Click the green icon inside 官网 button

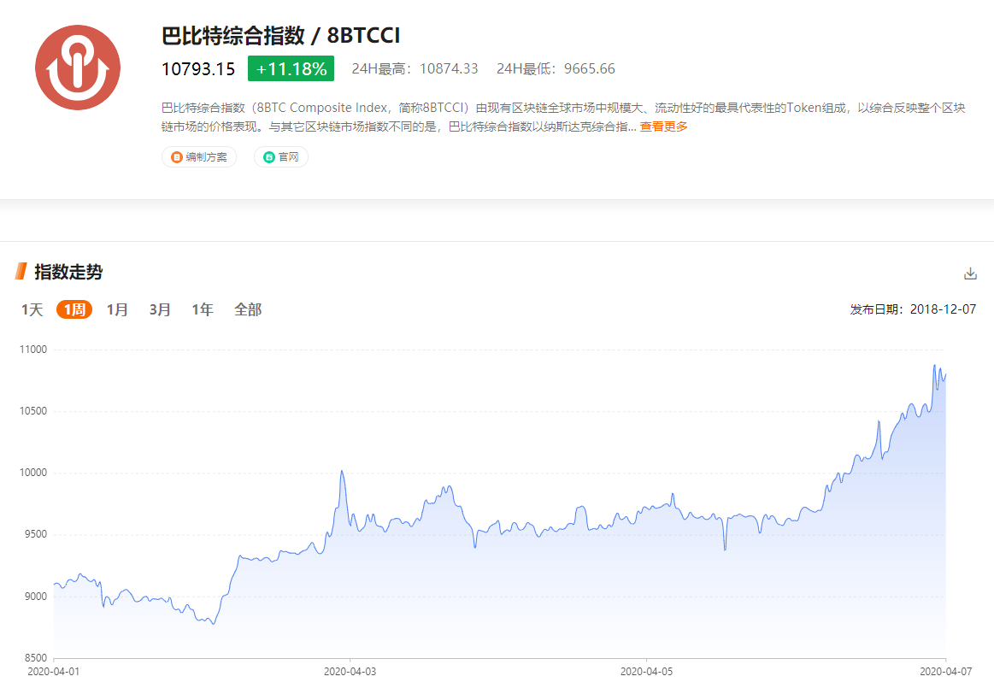click(268, 157)
